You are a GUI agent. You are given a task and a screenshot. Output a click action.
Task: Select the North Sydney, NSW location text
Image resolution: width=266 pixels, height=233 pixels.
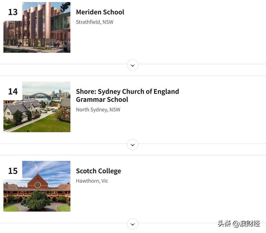click(98, 110)
